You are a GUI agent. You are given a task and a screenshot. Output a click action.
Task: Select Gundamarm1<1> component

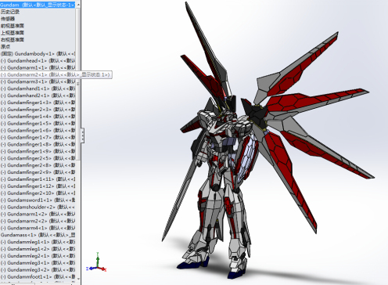(x=38, y=67)
